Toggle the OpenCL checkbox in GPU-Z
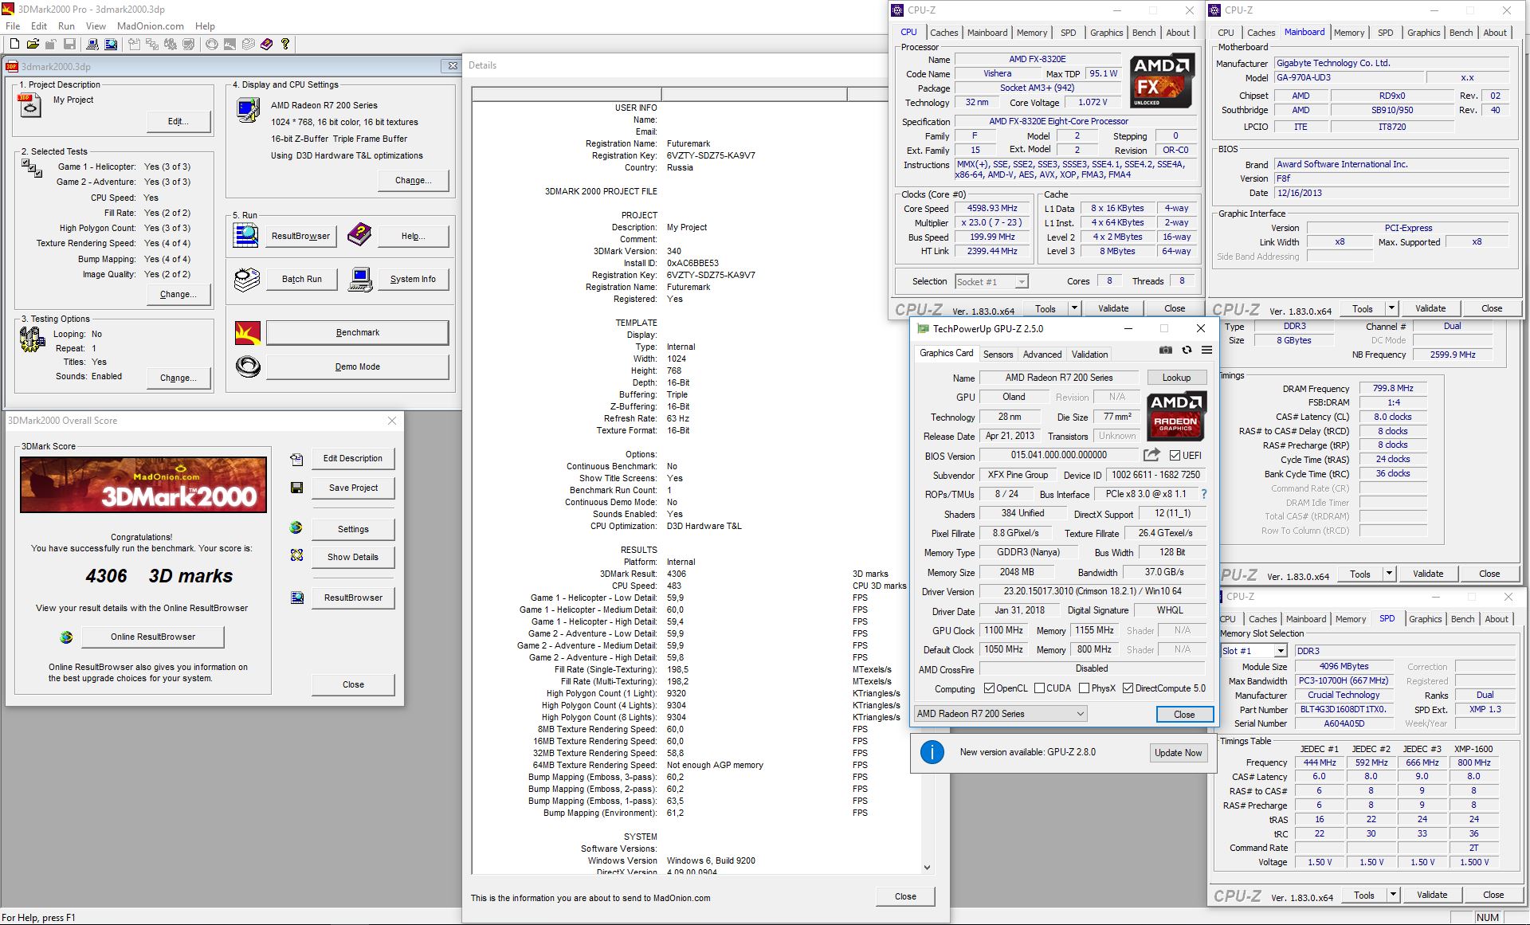Screen dimensions: 1530x925 [989, 688]
